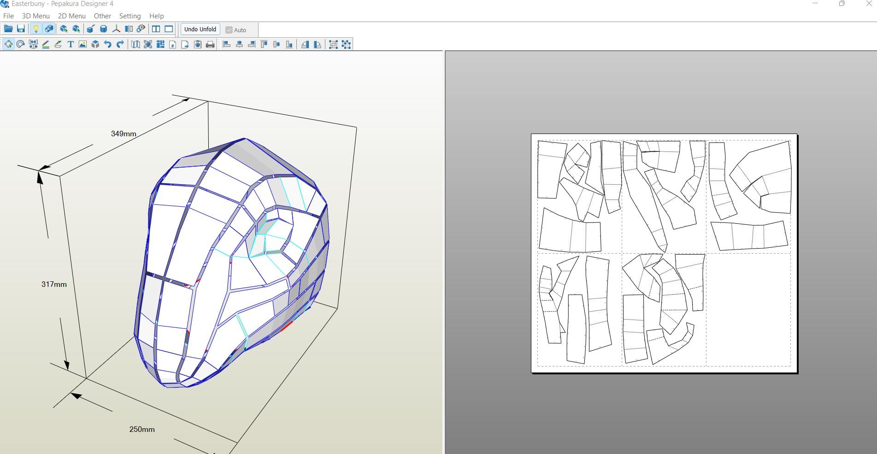Open the Print dialog icon
The width and height of the screenshot is (877, 454).
[x=210, y=45]
